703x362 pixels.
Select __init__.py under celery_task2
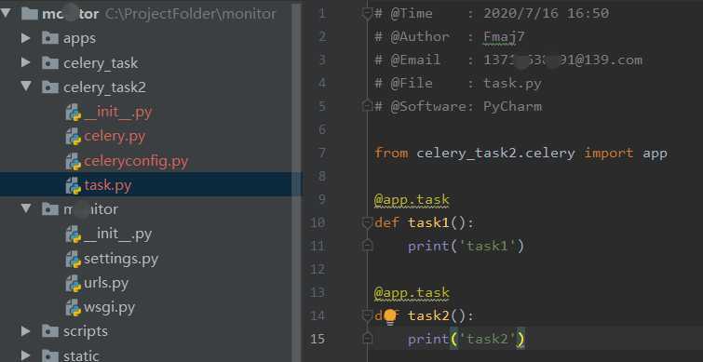(117, 112)
